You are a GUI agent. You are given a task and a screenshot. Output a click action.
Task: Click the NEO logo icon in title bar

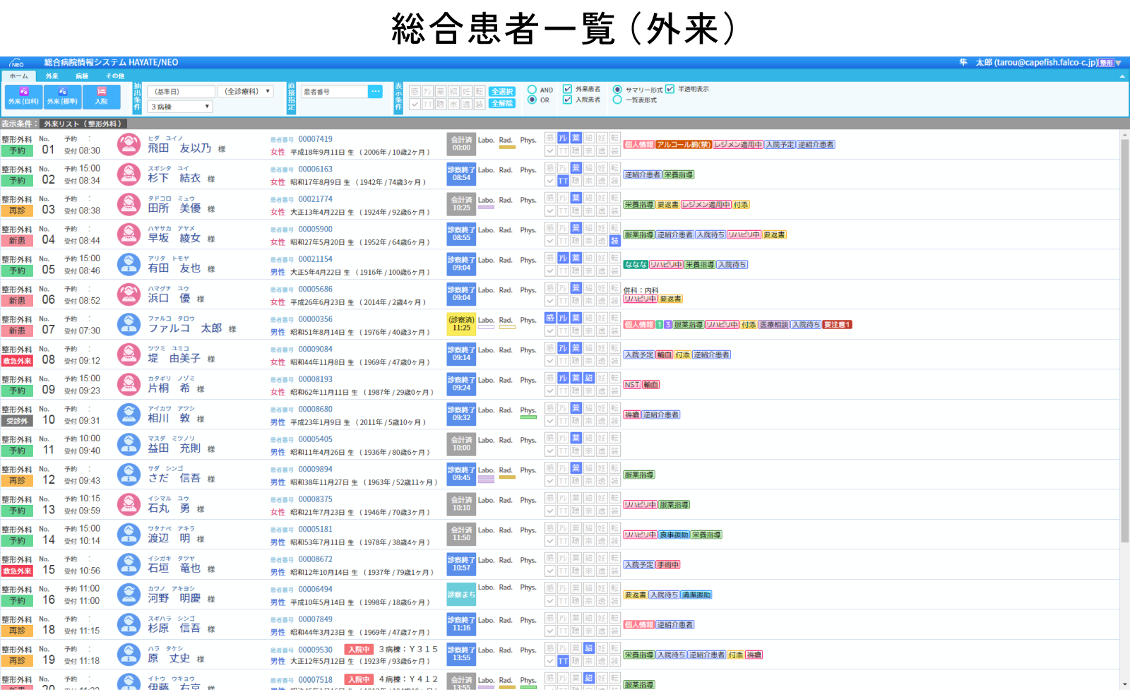[x=16, y=63]
